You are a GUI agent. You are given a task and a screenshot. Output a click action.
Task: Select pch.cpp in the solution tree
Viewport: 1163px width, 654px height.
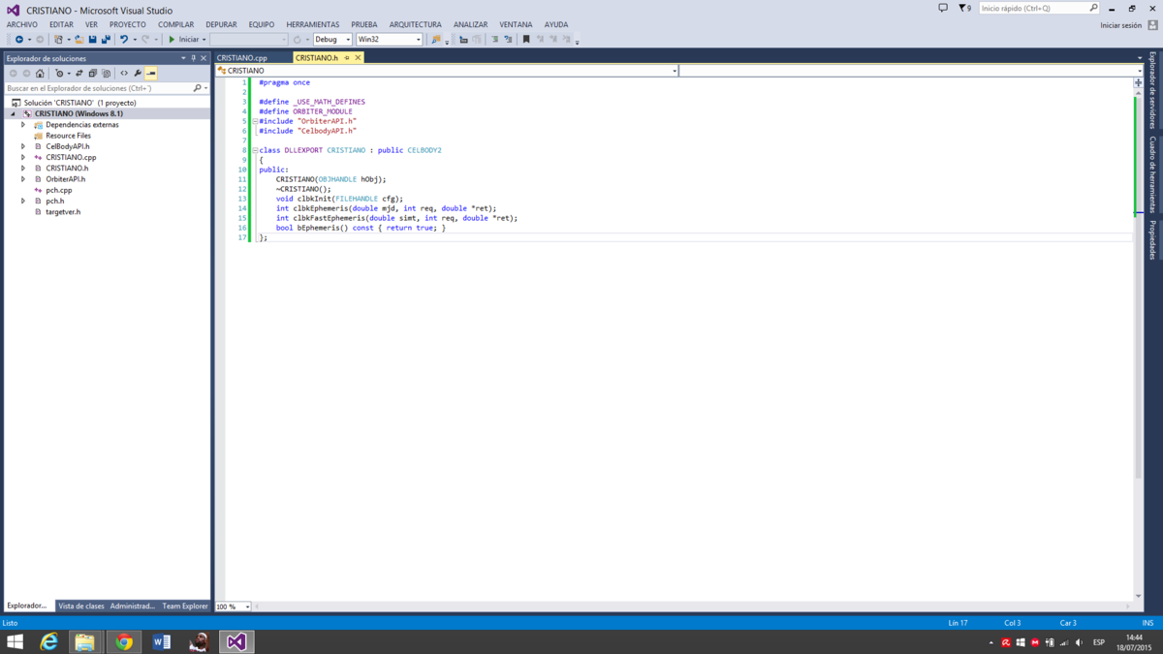pyautogui.click(x=58, y=190)
